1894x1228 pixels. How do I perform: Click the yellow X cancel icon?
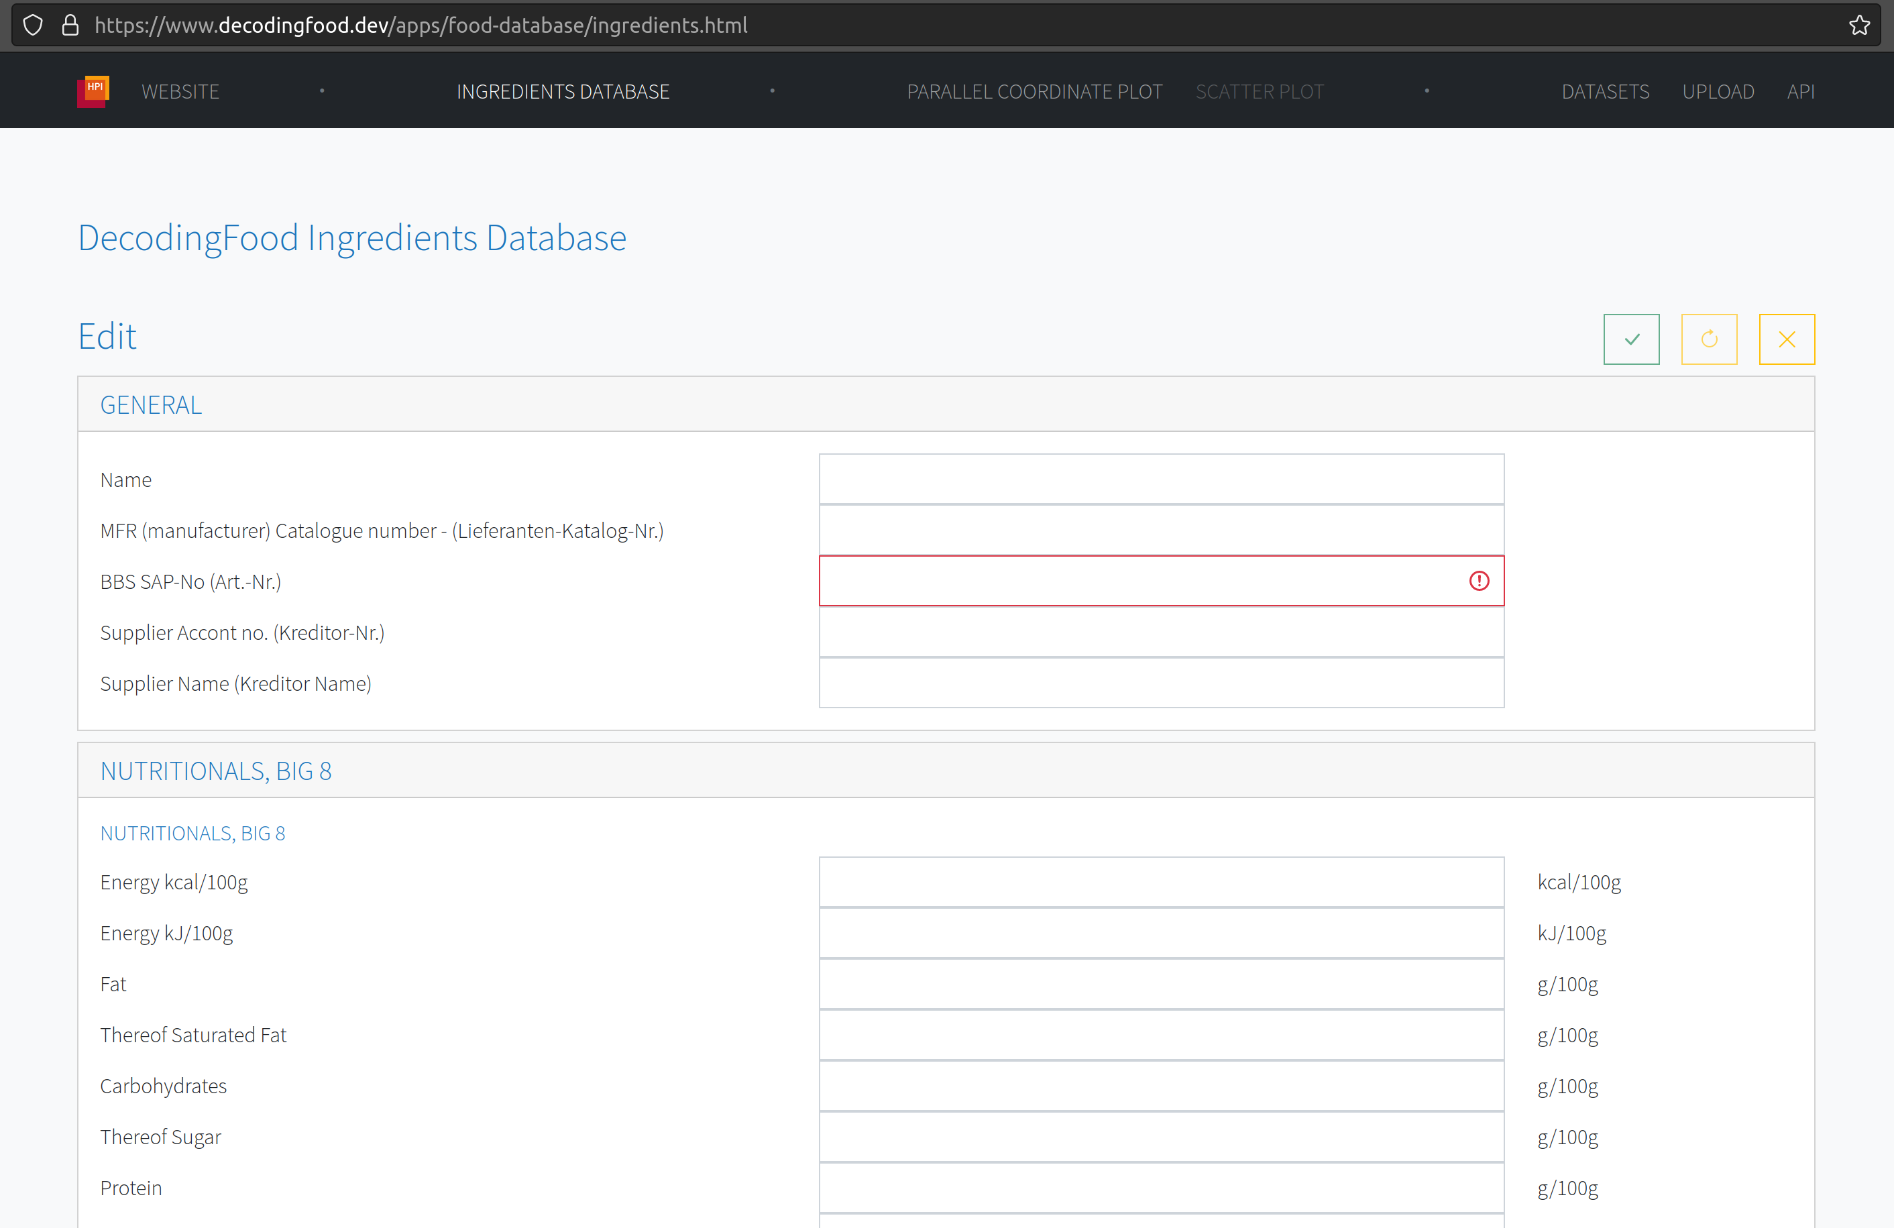tap(1786, 339)
